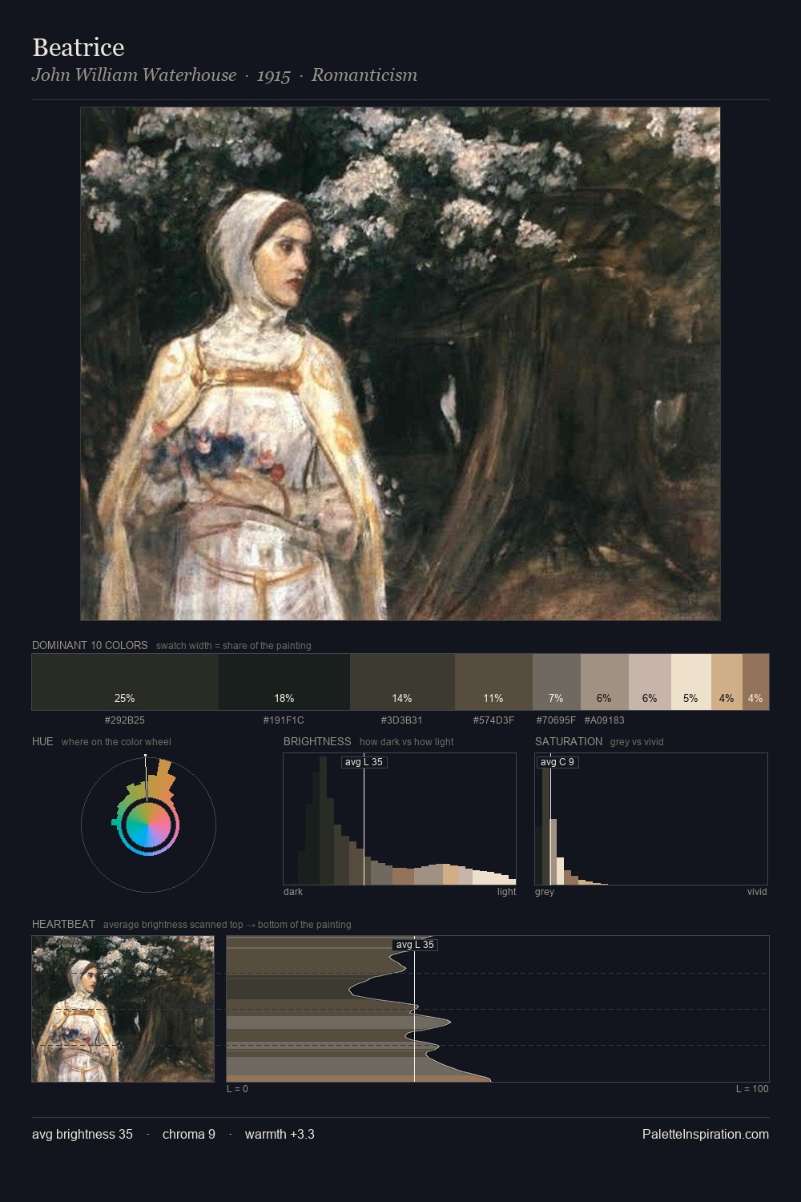Click the year 1915
The height and width of the screenshot is (1202, 801).
[x=274, y=75]
